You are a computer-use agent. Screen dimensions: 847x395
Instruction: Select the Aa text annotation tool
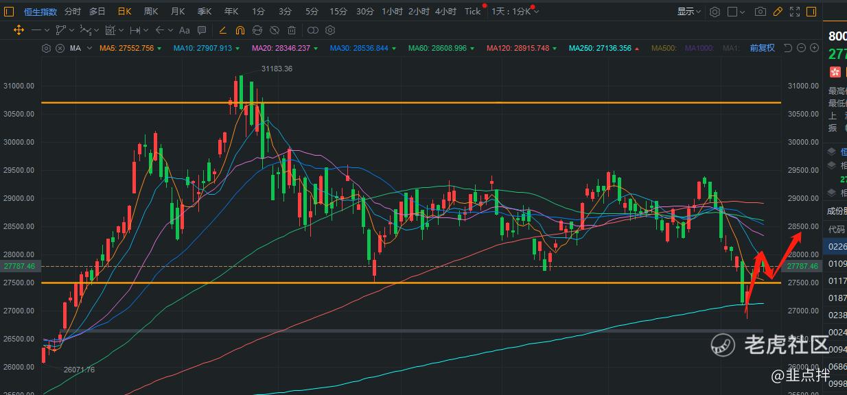click(x=184, y=30)
